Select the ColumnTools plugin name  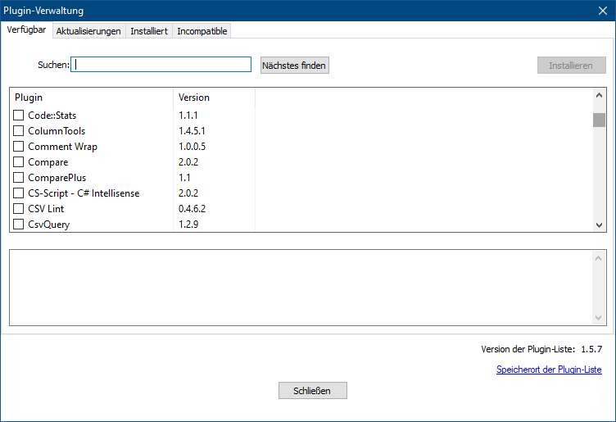pyautogui.click(x=57, y=131)
